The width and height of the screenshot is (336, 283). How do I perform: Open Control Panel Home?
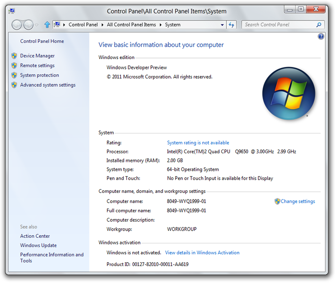pyautogui.click(x=42, y=42)
